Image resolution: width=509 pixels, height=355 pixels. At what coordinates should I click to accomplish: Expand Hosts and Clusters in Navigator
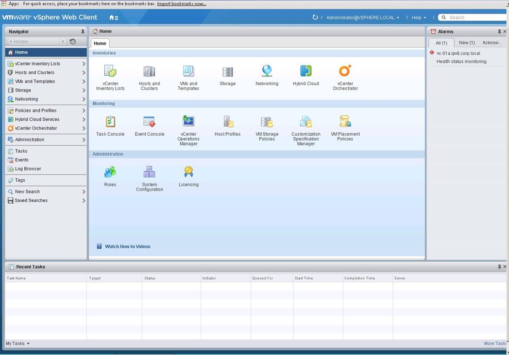(84, 73)
